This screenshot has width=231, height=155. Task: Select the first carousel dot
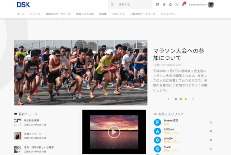pyautogui.click(x=176, y=99)
